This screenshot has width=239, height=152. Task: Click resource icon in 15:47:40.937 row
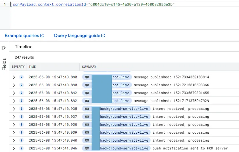[x=87, y=117]
